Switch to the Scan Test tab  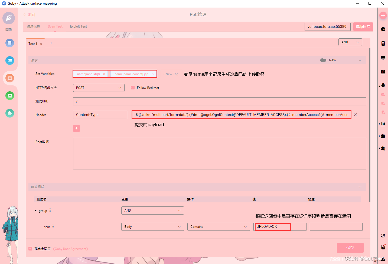pyautogui.click(x=55, y=26)
